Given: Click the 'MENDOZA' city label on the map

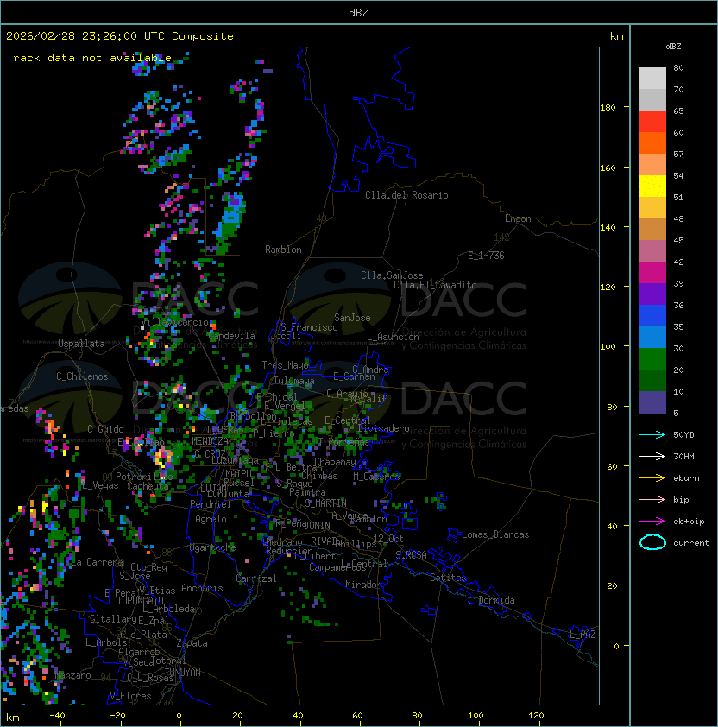Looking at the screenshot, I should point(210,441).
